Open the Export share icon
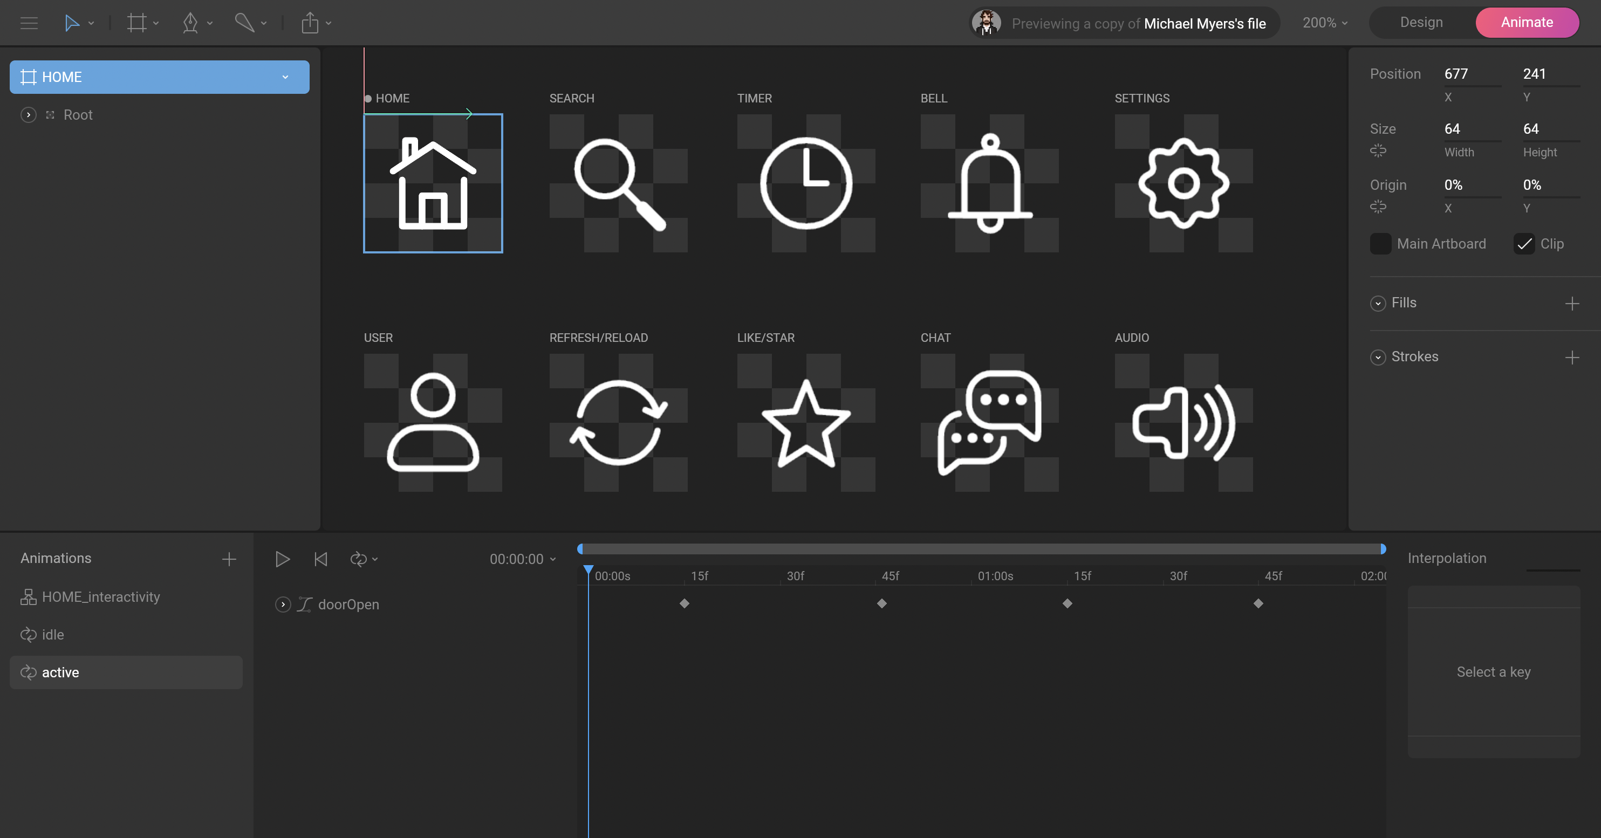 pos(310,23)
